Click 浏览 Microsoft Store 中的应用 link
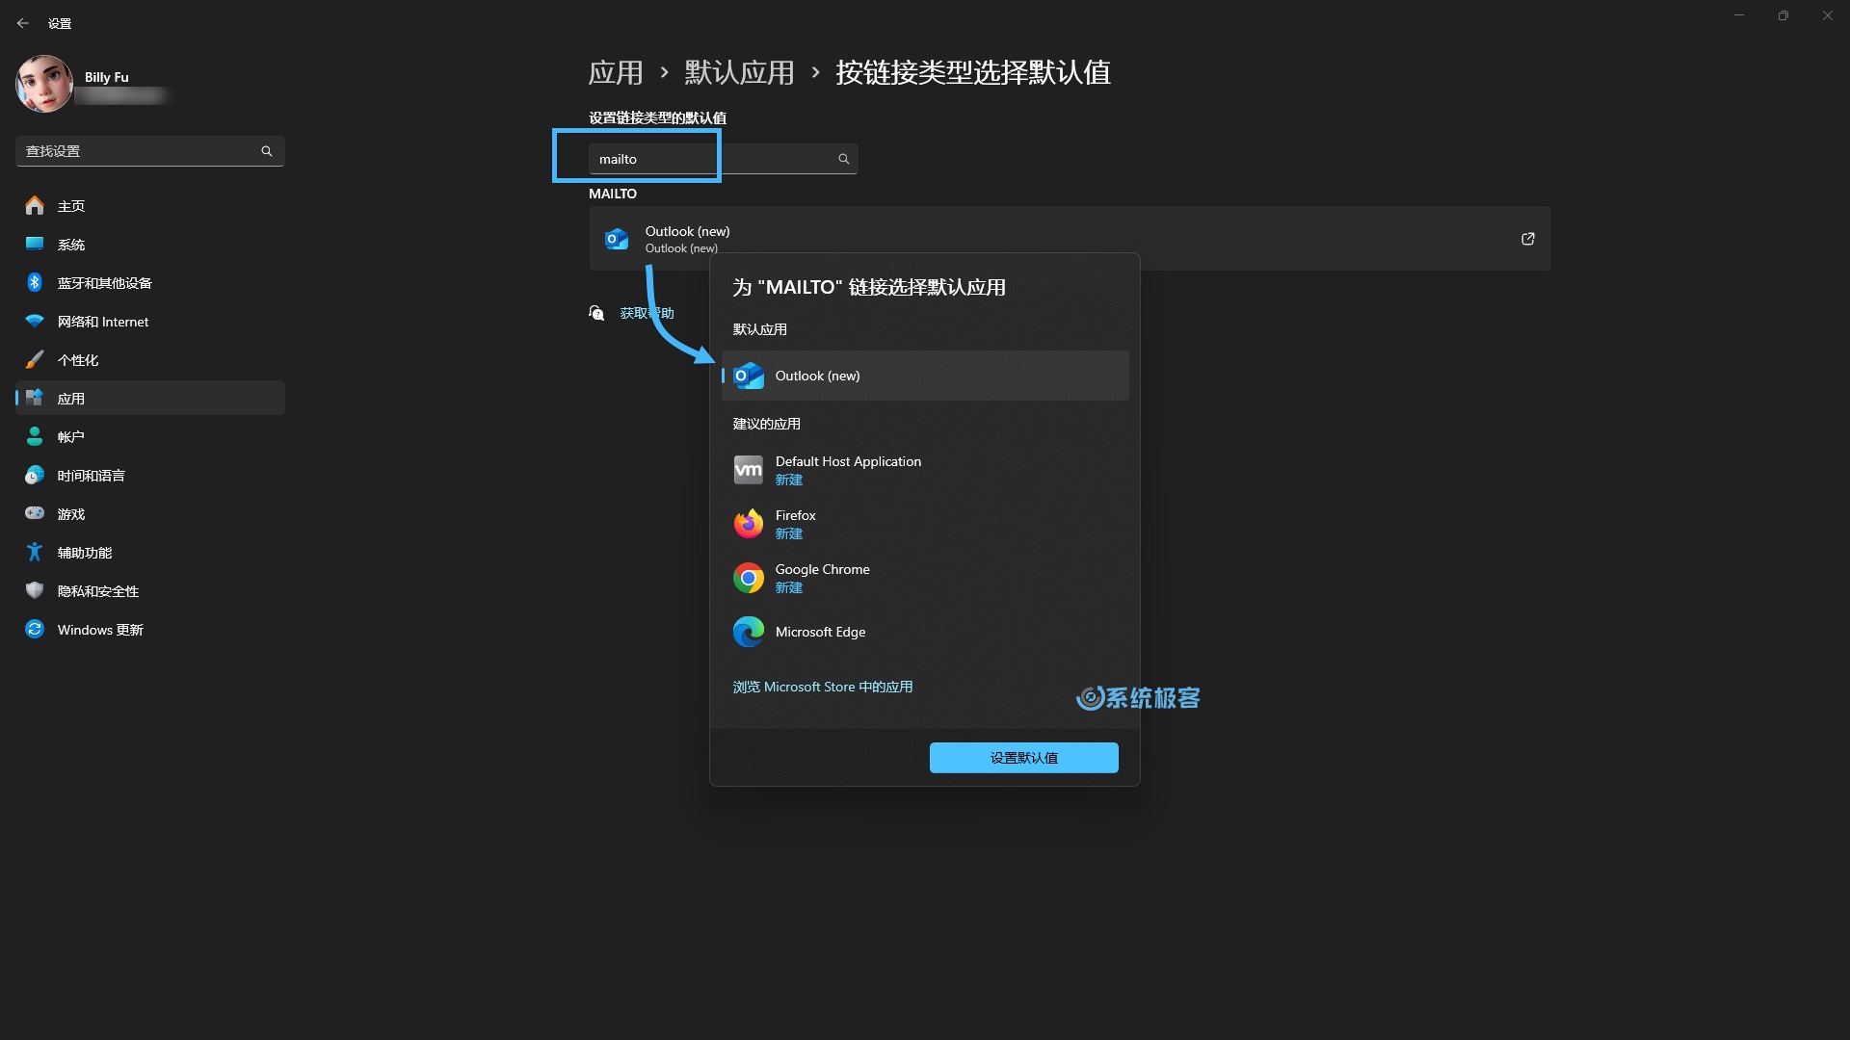This screenshot has width=1850, height=1040. tap(822, 686)
